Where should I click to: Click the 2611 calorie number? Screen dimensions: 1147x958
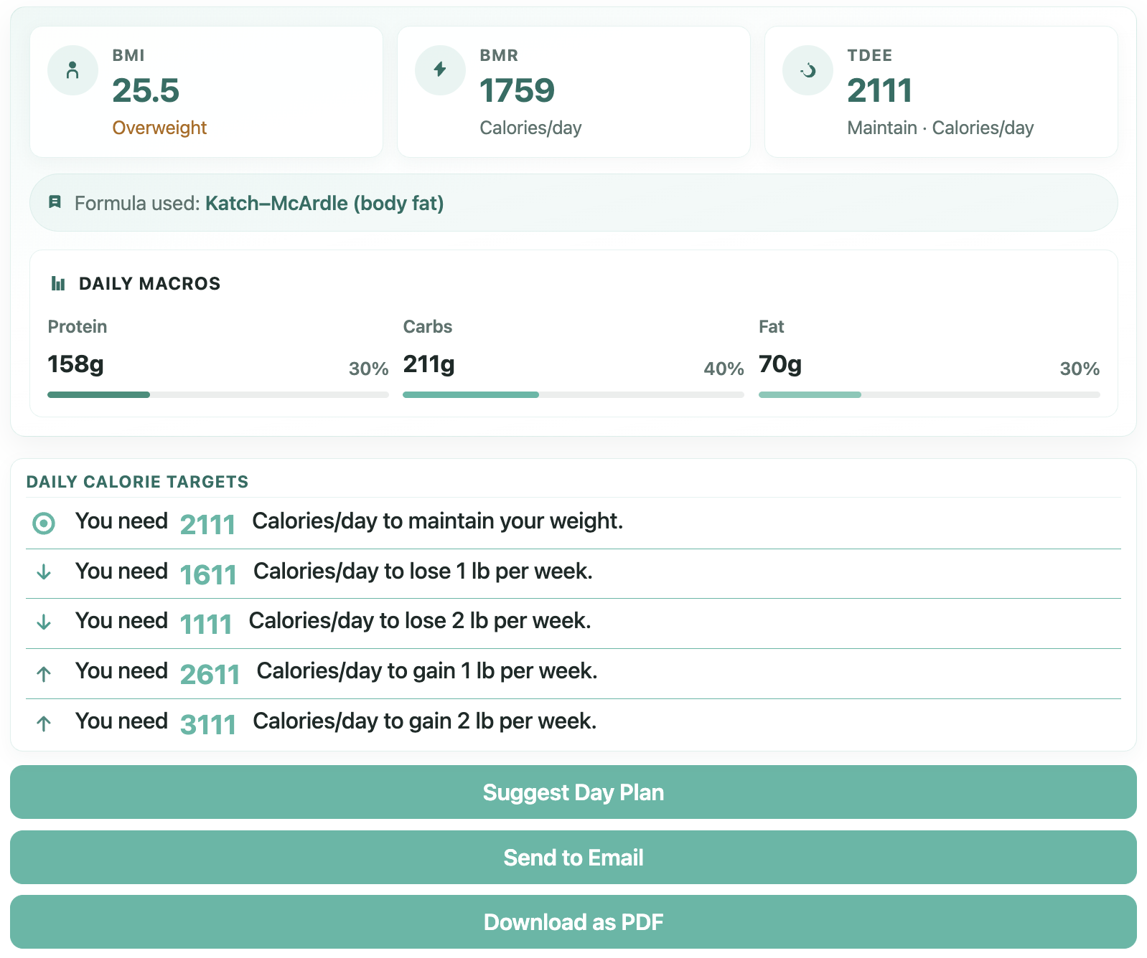tap(210, 675)
